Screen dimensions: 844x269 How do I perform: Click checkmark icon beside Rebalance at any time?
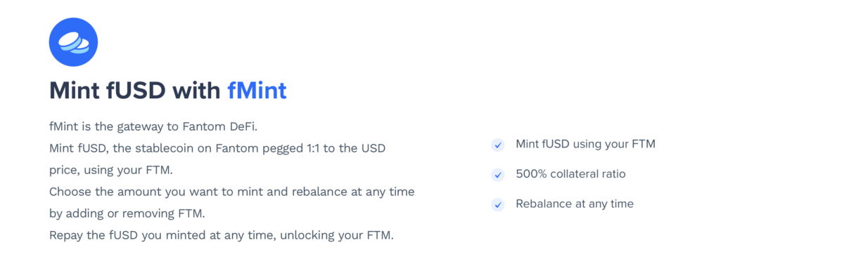498,204
